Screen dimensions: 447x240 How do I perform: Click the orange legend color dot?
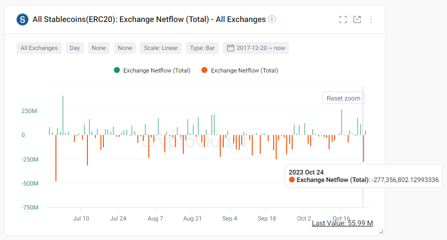204,70
